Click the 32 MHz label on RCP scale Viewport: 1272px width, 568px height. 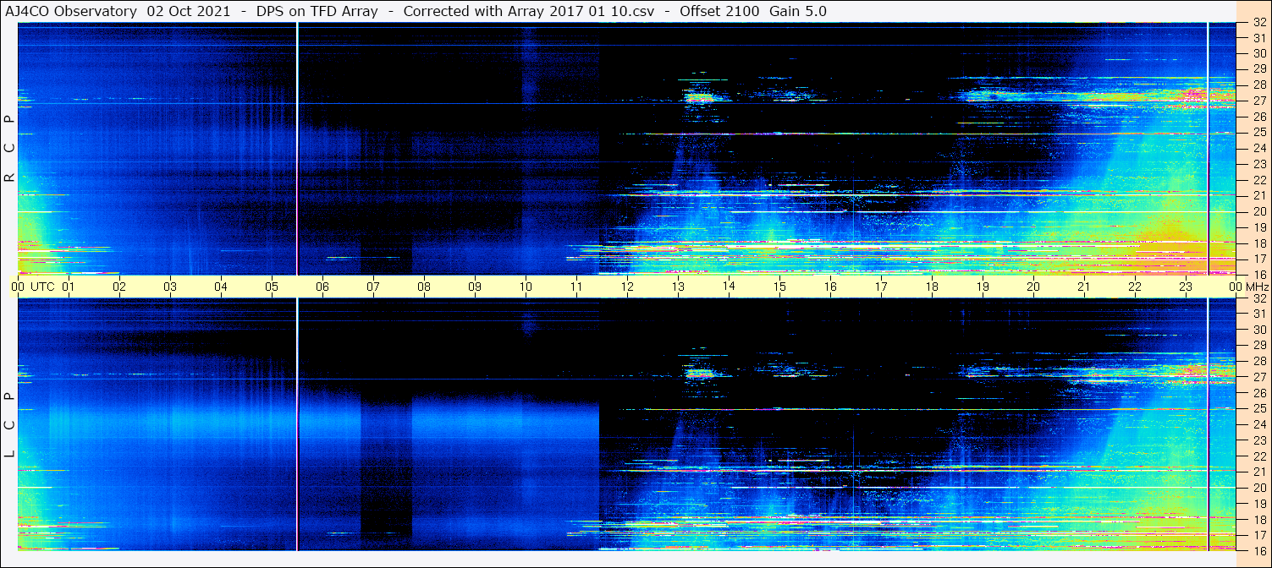tap(1258, 23)
